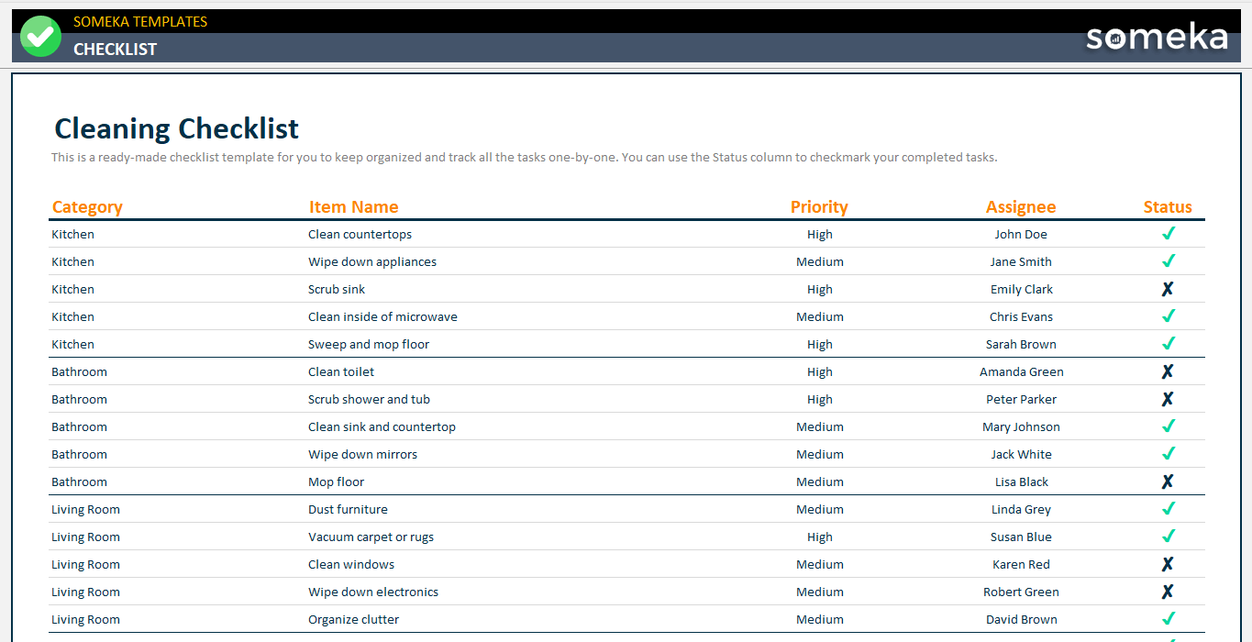
Task: Toggle status check for Wipe down appliances
Action: 1168,261
